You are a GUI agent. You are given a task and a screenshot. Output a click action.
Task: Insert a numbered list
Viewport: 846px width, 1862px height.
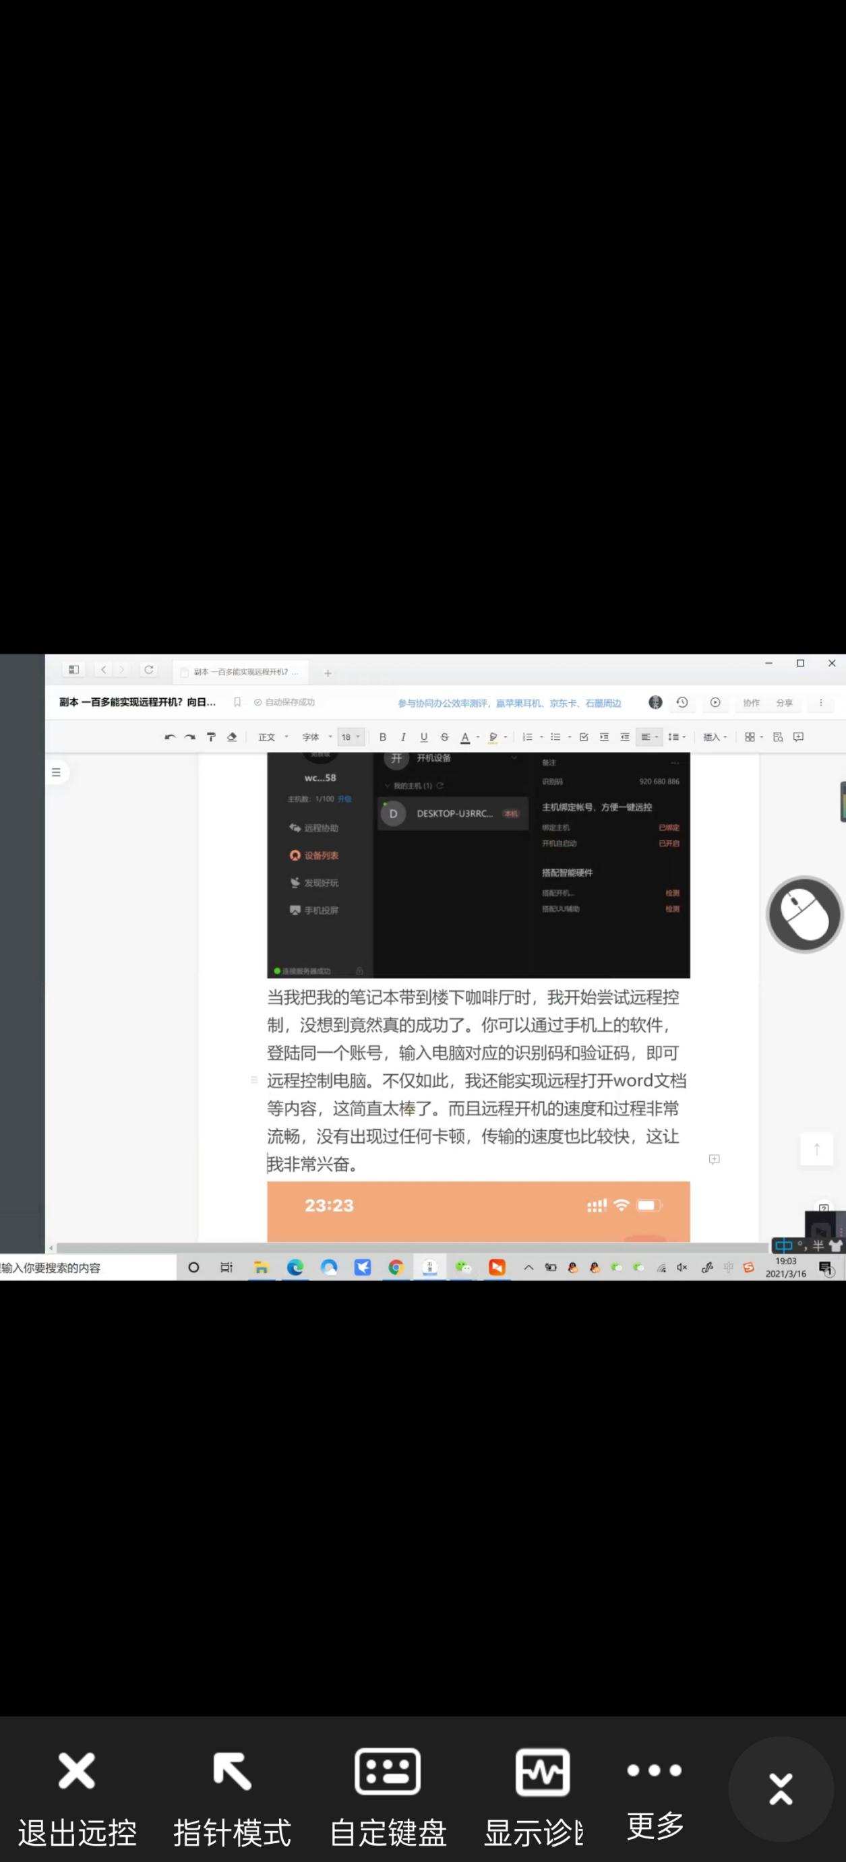(x=528, y=737)
